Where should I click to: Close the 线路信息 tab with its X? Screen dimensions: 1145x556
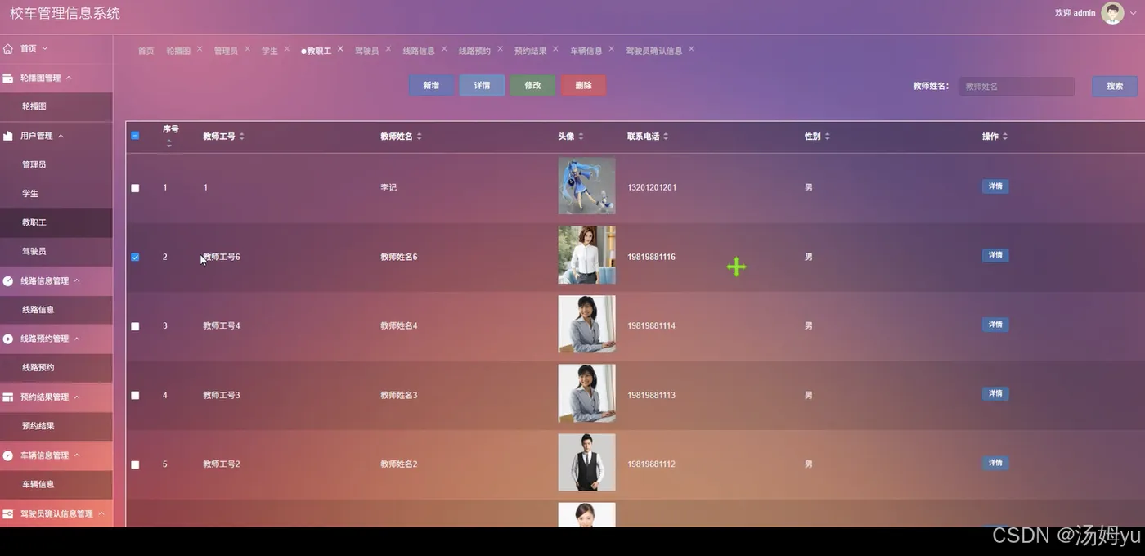tap(444, 49)
